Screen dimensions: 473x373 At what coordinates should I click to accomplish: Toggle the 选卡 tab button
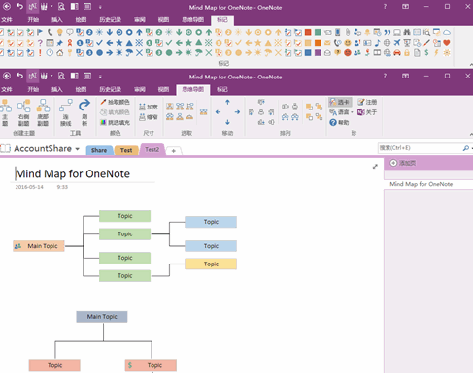pos(340,102)
